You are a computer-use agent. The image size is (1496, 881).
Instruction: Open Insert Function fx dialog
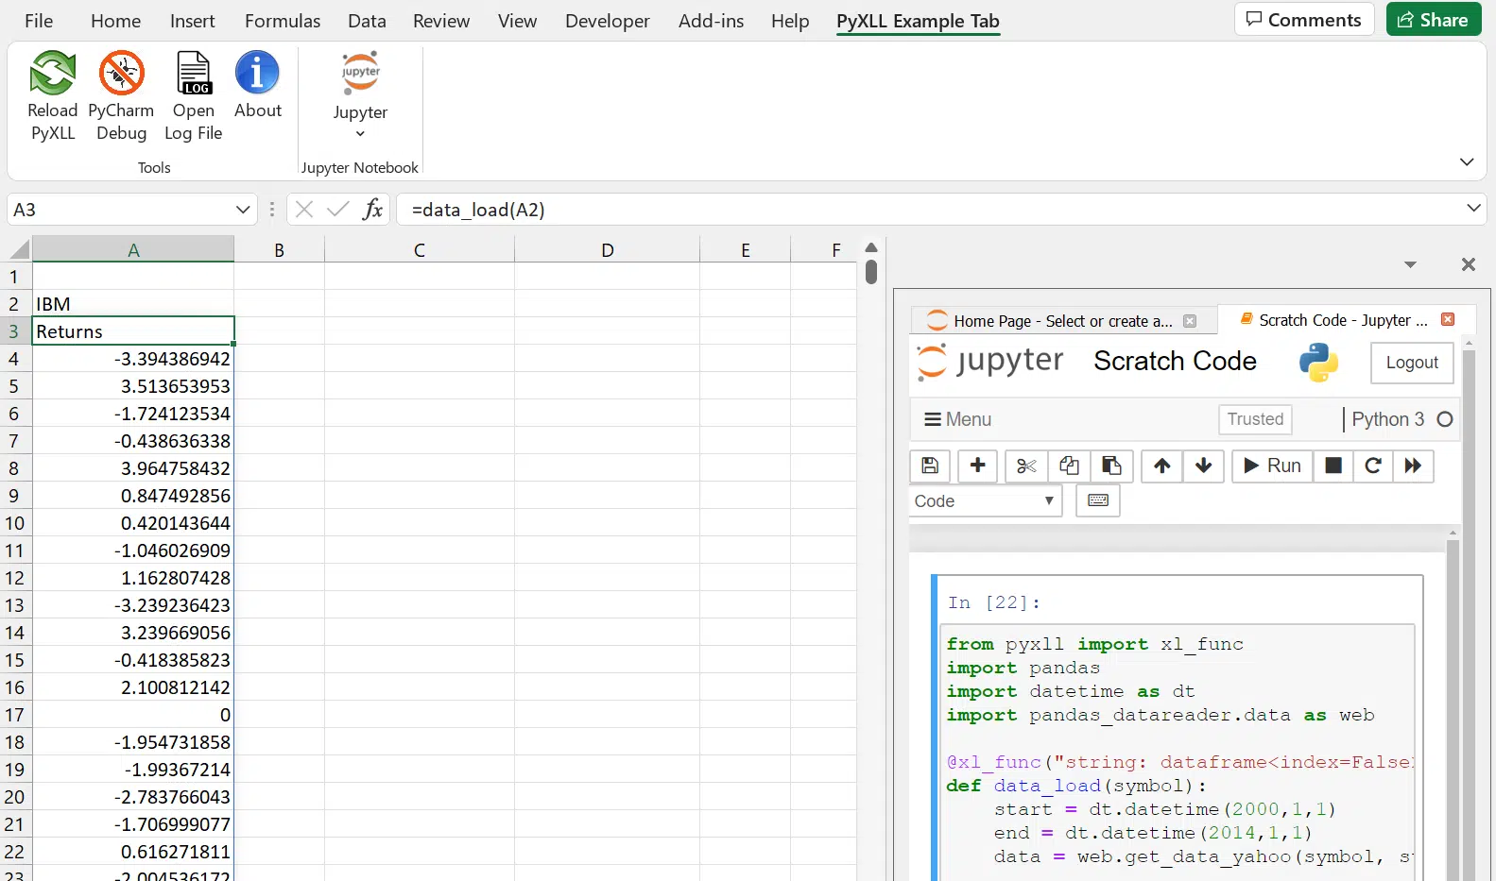click(373, 210)
